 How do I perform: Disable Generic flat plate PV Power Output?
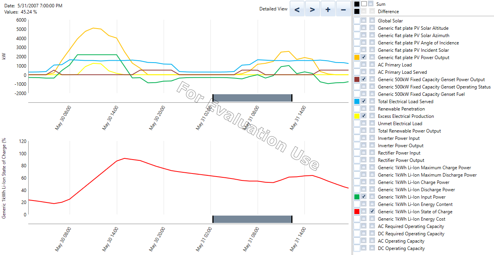tap(364, 57)
